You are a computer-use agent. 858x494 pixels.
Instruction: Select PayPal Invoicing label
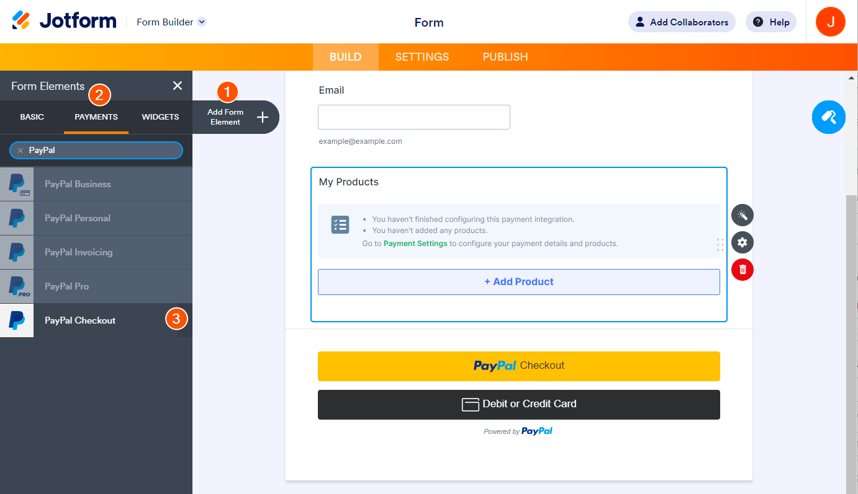79,252
